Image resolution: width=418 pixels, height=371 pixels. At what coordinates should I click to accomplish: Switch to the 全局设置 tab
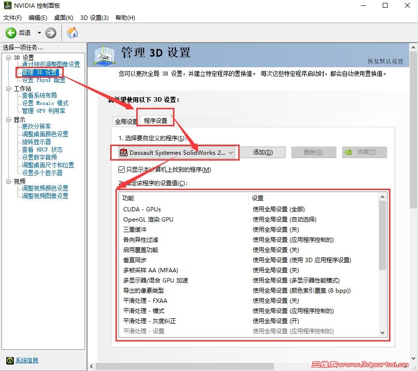[x=125, y=121]
